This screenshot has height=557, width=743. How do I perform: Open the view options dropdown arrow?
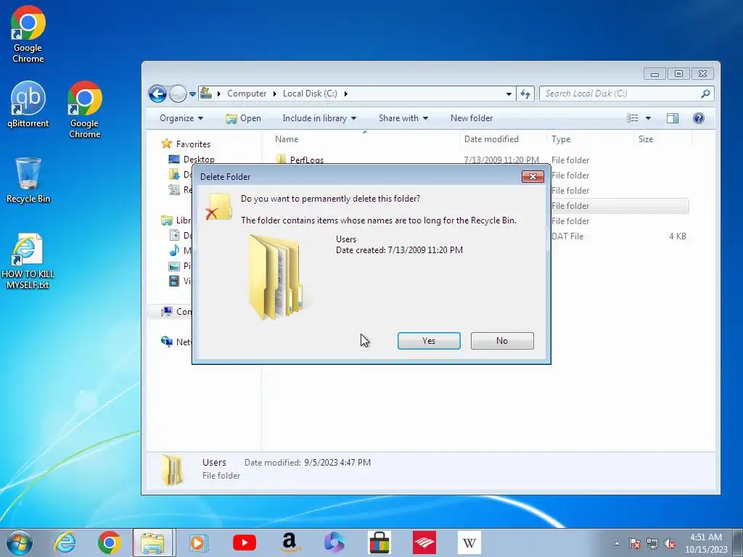click(x=648, y=118)
